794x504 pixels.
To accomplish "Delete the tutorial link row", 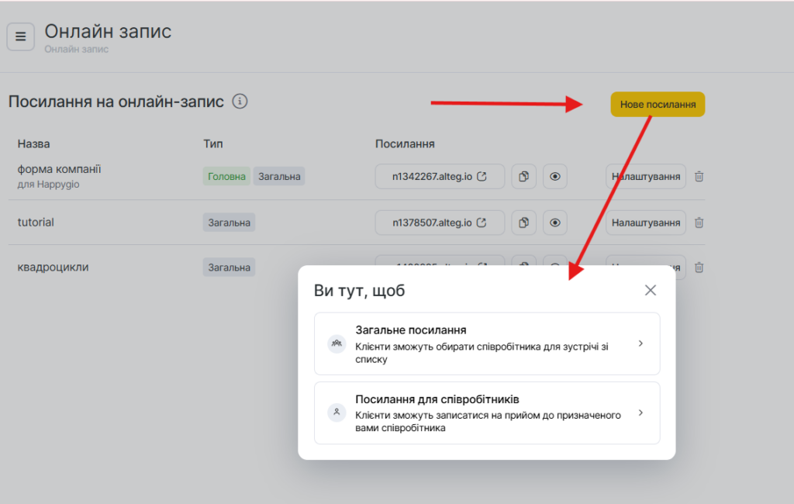I will pos(699,223).
